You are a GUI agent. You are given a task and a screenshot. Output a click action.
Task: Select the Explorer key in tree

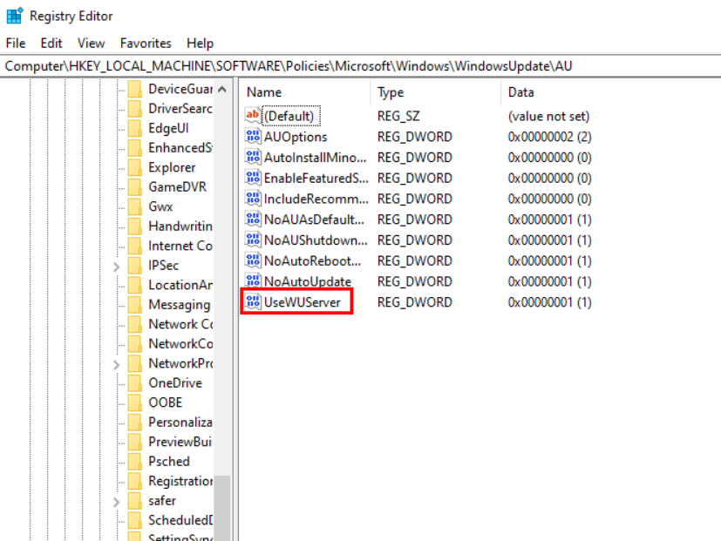coord(172,167)
